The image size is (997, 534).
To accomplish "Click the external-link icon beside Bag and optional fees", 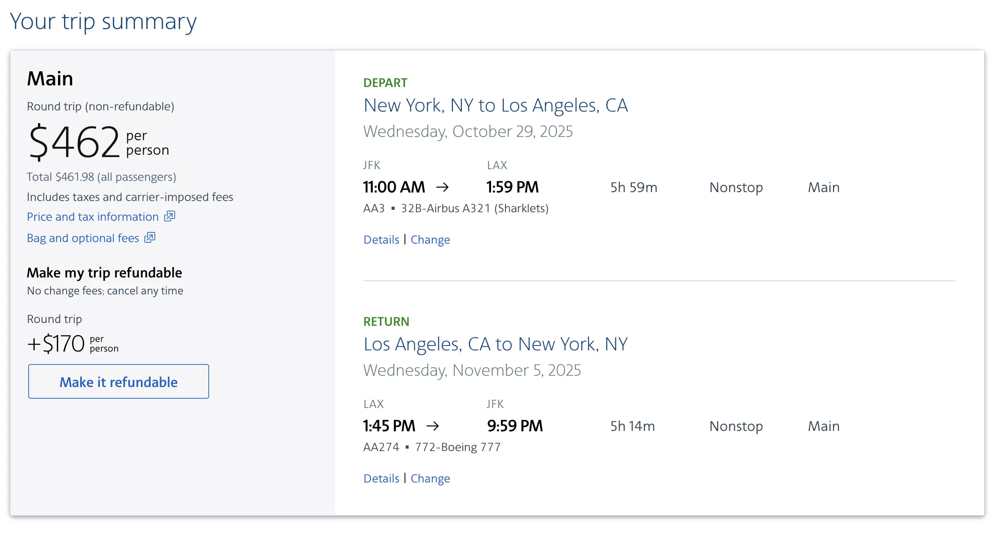I will (x=150, y=238).
